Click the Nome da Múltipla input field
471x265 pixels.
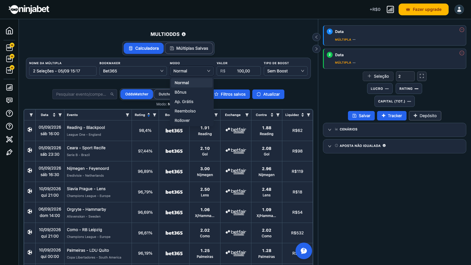(63, 71)
